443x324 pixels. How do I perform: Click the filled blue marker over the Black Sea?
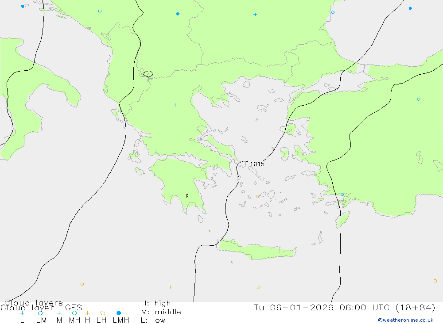411,8
